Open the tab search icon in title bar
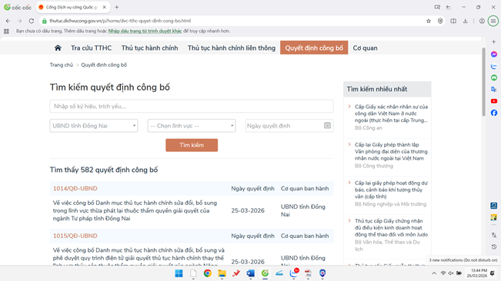 (x=437, y=7)
